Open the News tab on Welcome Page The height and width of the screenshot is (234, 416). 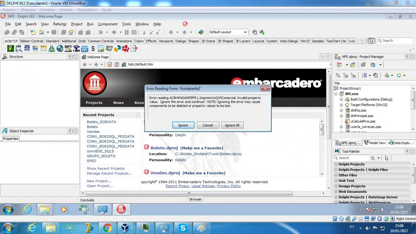pos(118,103)
